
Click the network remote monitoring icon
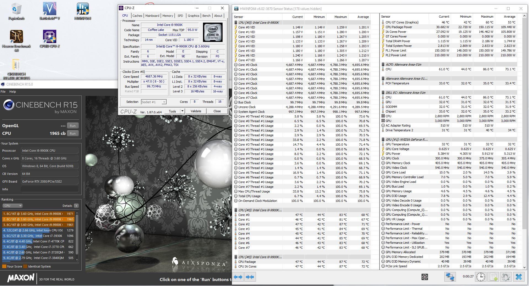click(450, 277)
